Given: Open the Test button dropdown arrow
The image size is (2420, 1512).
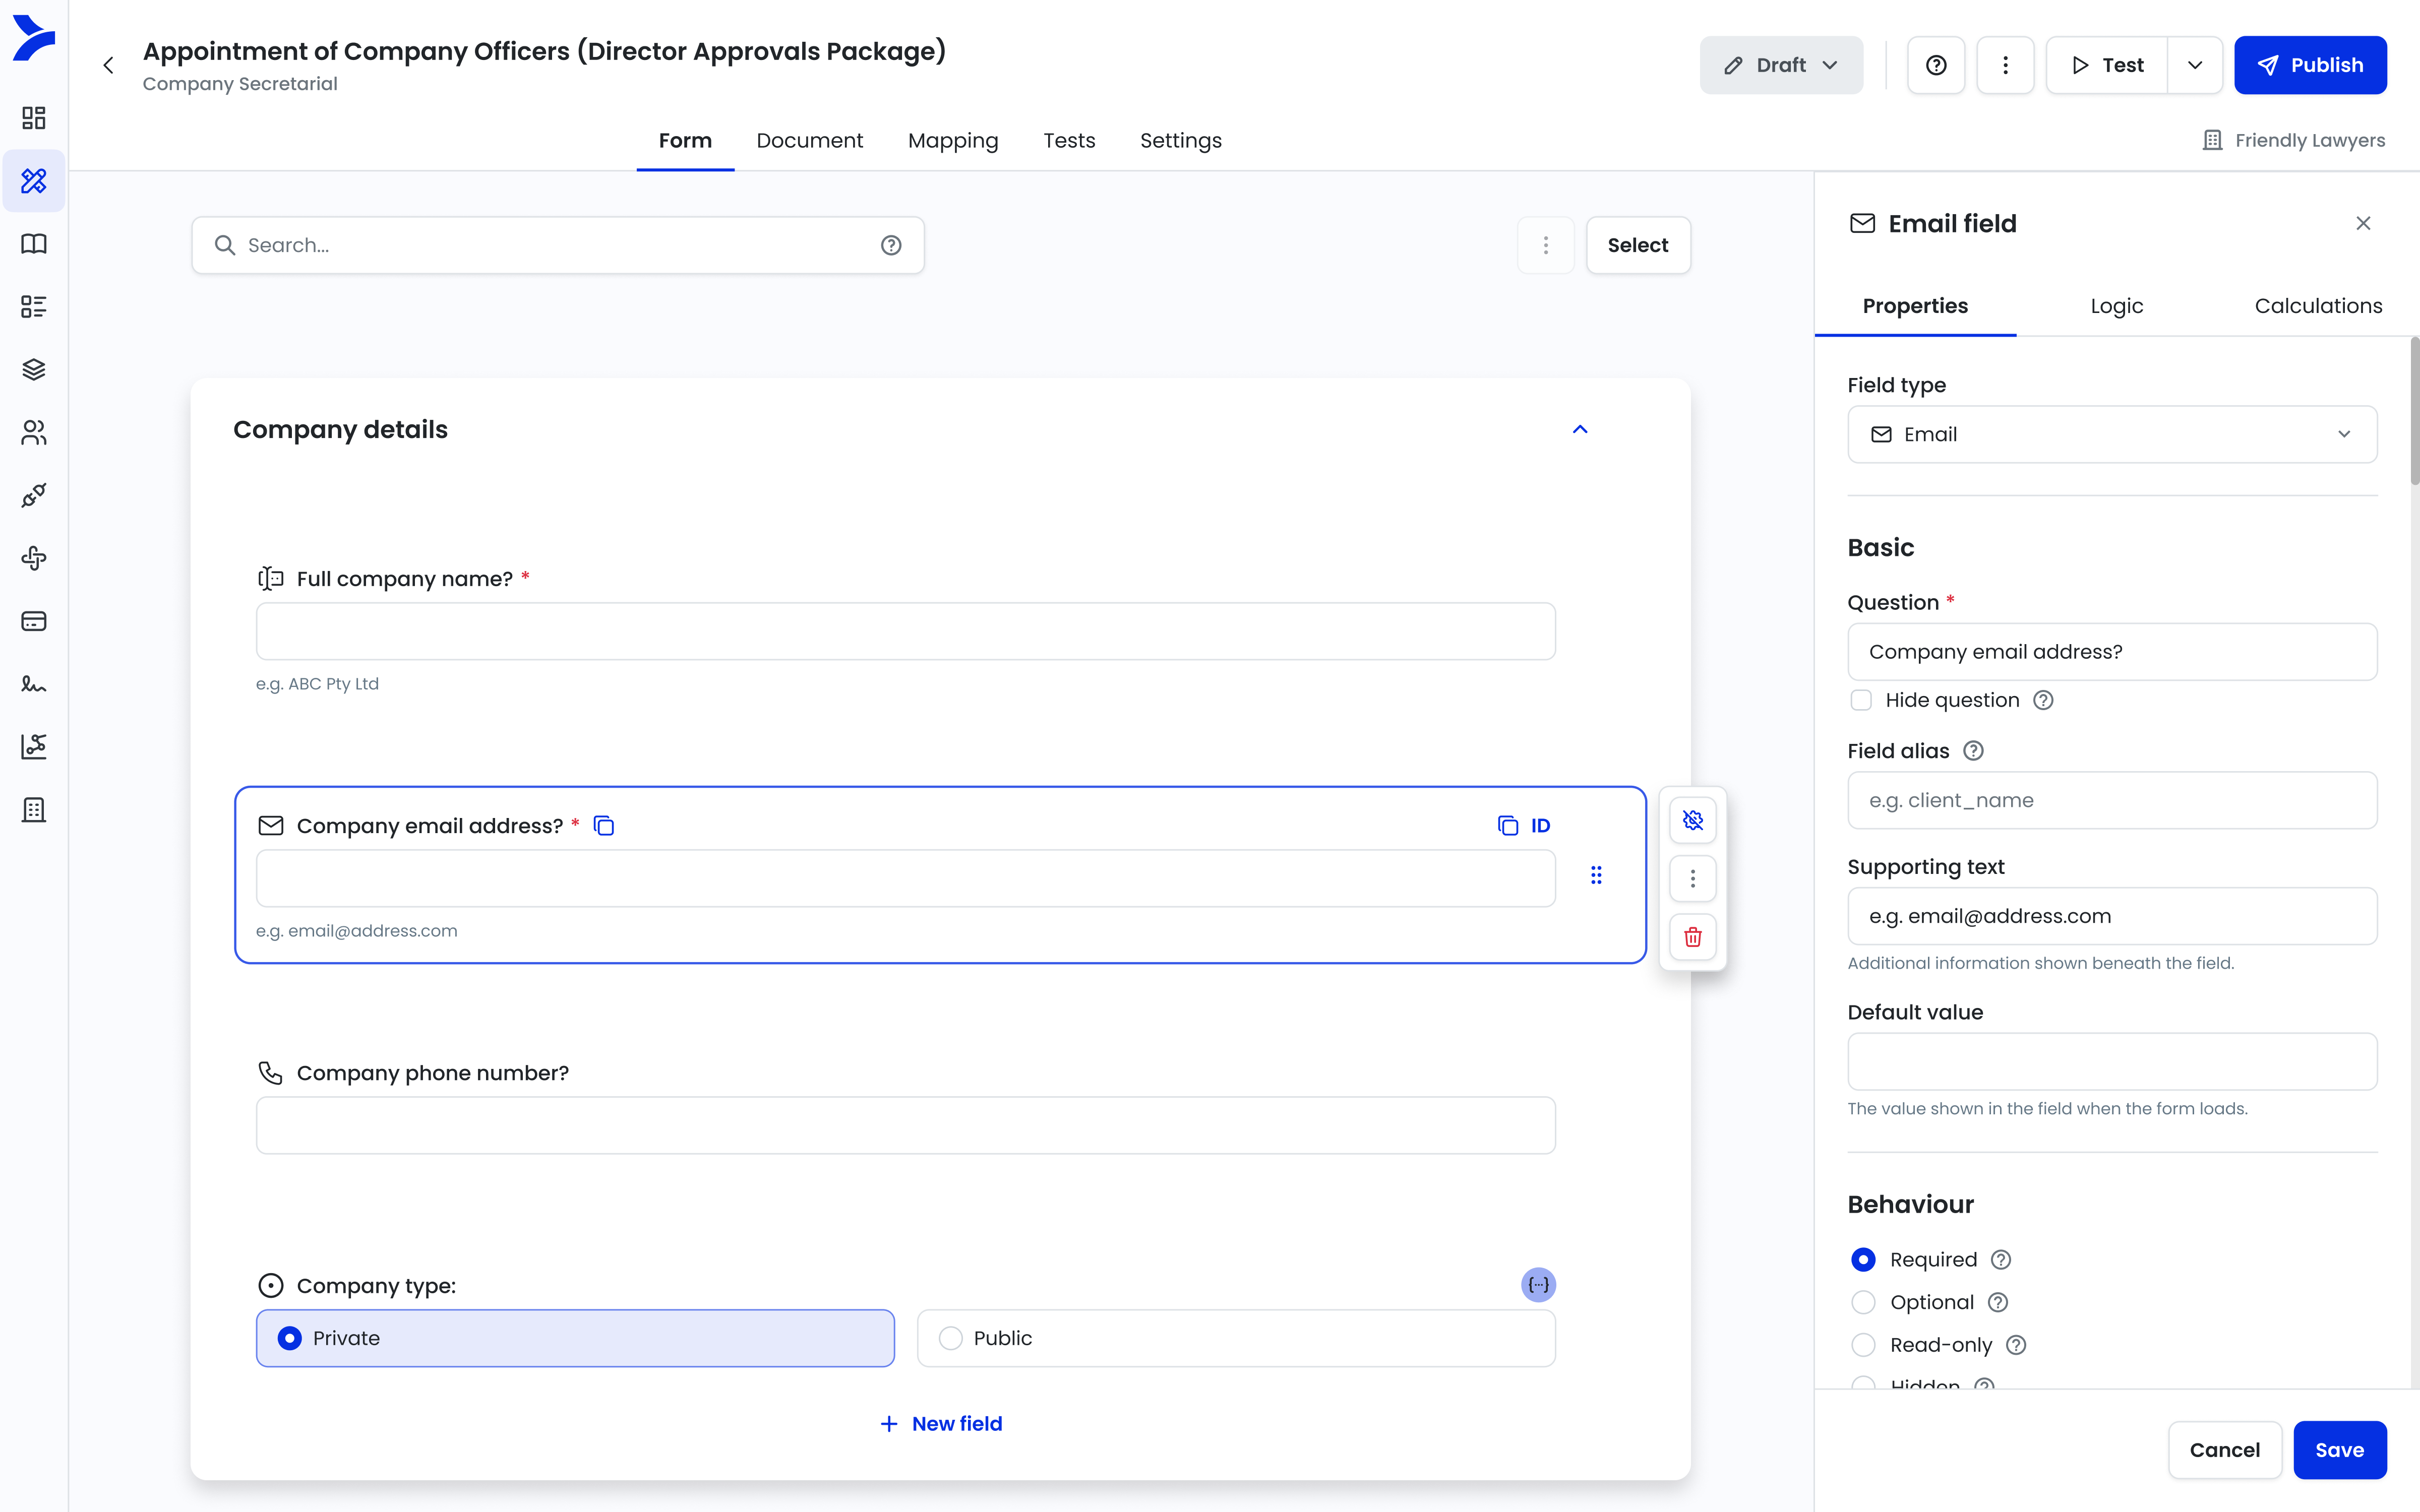Looking at the screenshot, I should tap(2194, 64).
